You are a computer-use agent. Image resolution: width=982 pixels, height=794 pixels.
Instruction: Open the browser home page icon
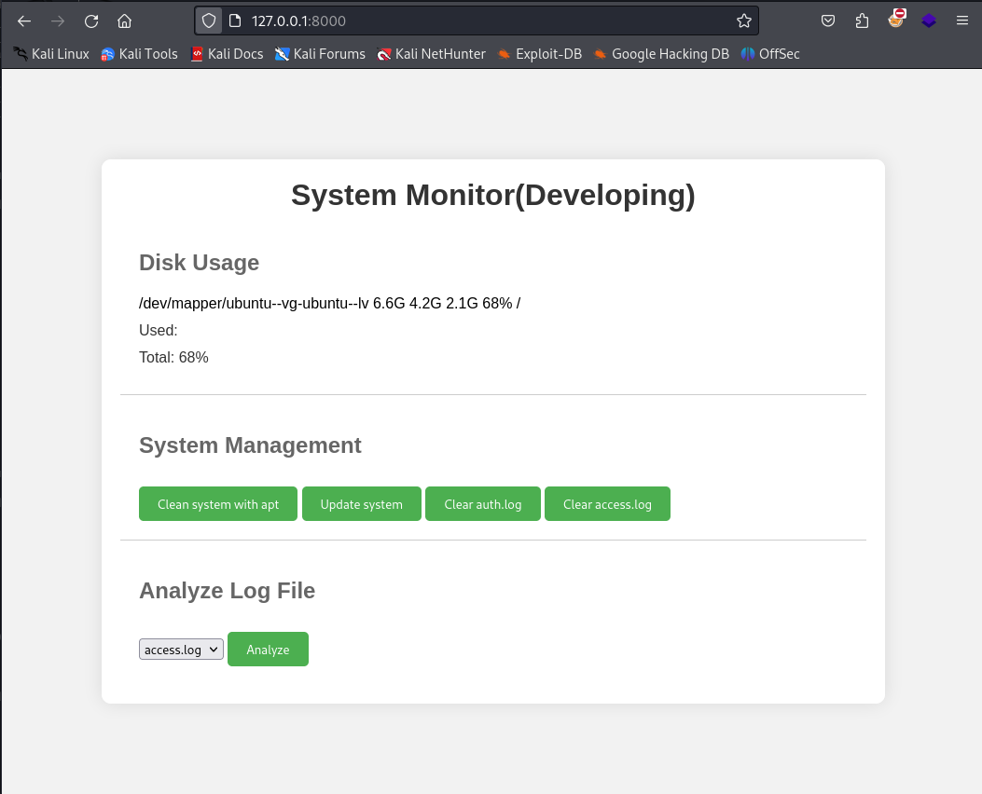125,21
